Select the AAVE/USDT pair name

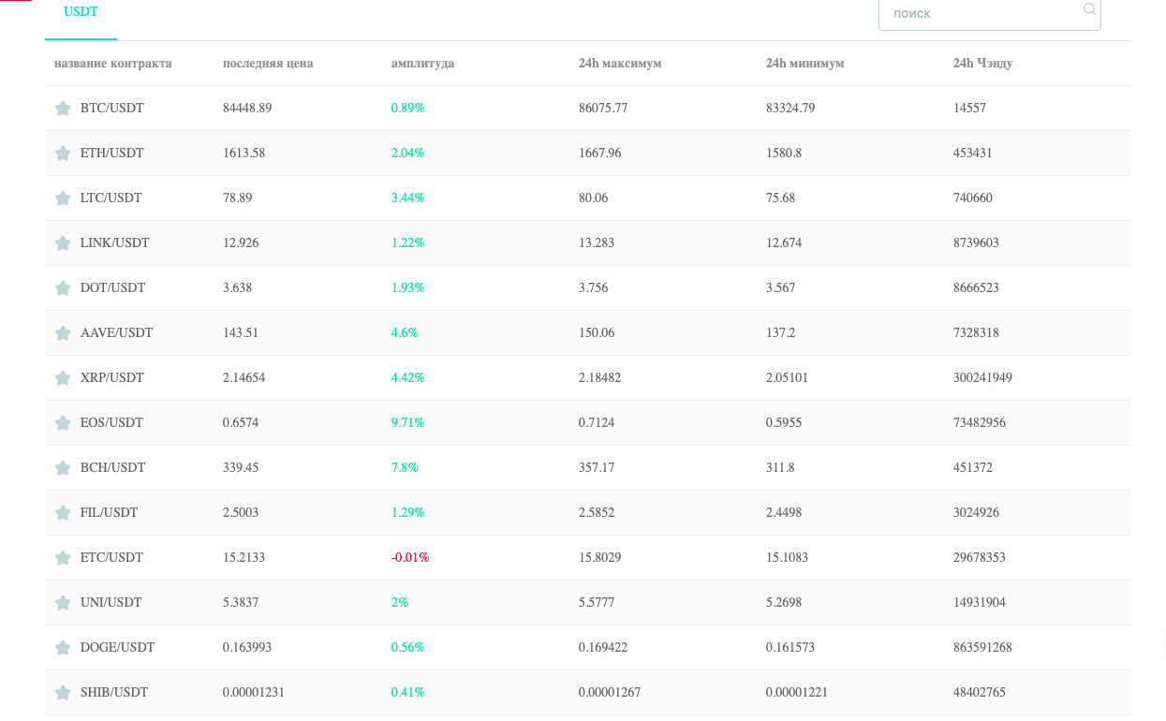click(116, 333)
